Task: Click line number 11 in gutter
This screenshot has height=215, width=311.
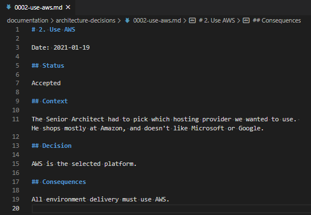Action: (x=16, y=119)
